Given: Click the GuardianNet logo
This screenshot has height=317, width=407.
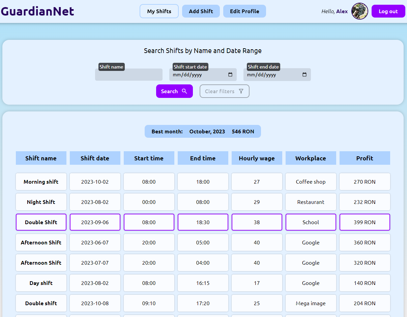Looking at the screenshot, I should click(x=37, y=11).
